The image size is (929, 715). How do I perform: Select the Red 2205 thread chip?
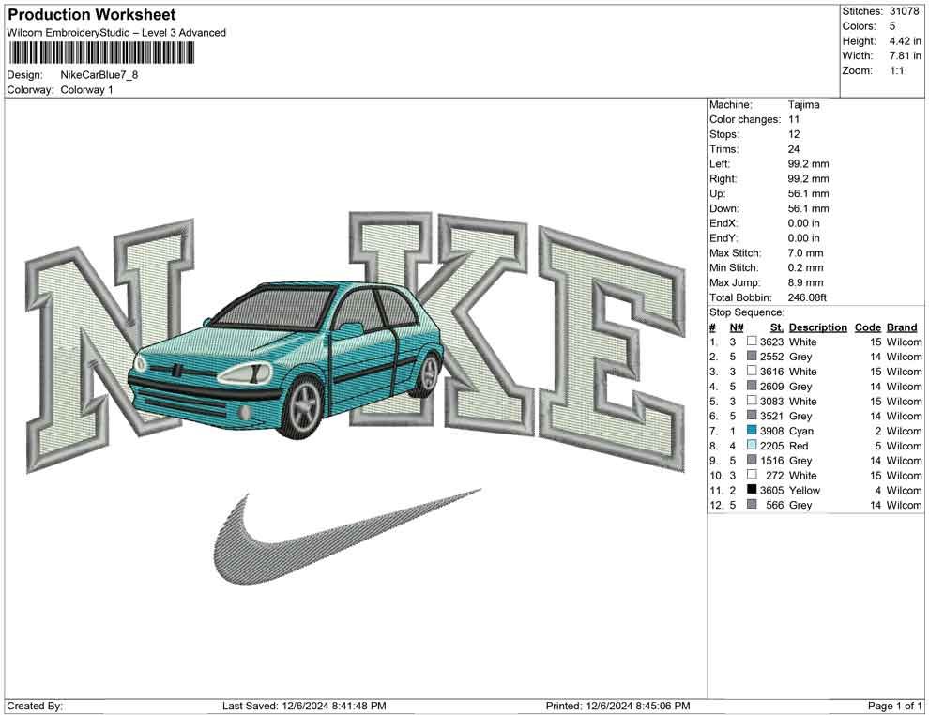coord(750,446)
